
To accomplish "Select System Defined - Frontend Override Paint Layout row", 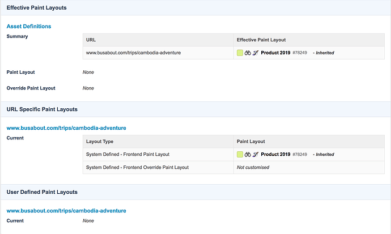I will point(137,167).
